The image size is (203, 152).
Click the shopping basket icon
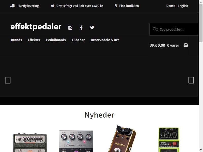[186, 45]
